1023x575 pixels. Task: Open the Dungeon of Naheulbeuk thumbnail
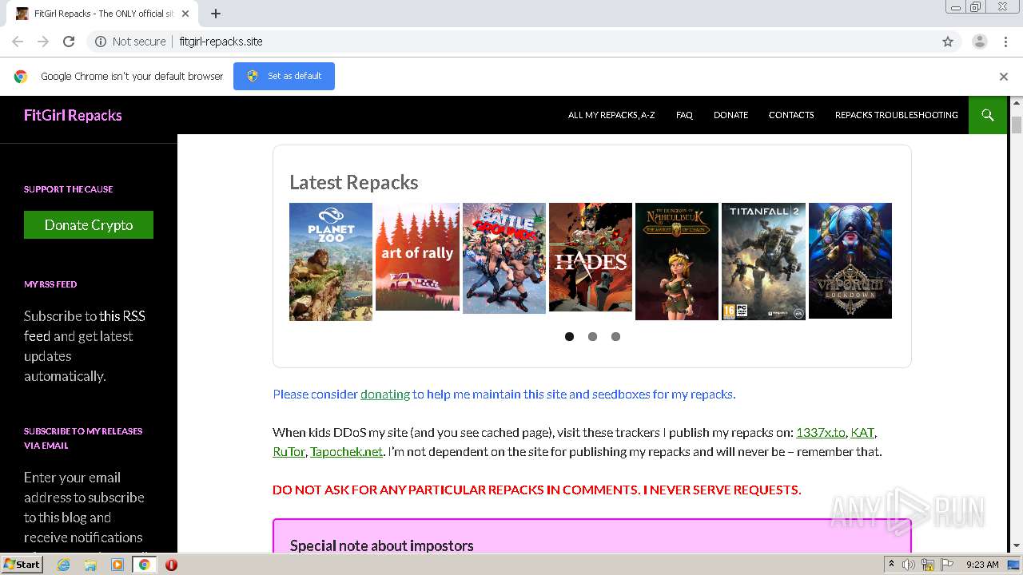[677, 261]
